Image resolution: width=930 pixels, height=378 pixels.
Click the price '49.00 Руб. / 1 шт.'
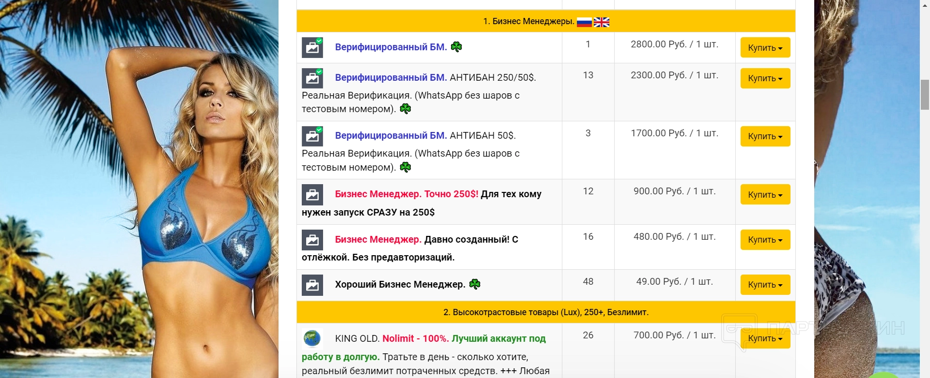coord(674,282)
